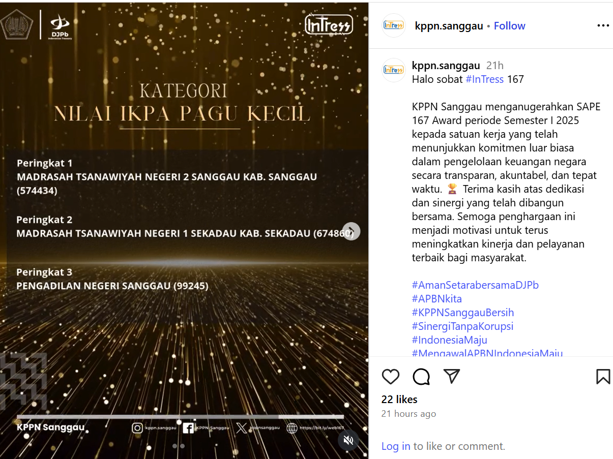Unmute the video sound
The image size is (613, 459).
coord(348,440)
